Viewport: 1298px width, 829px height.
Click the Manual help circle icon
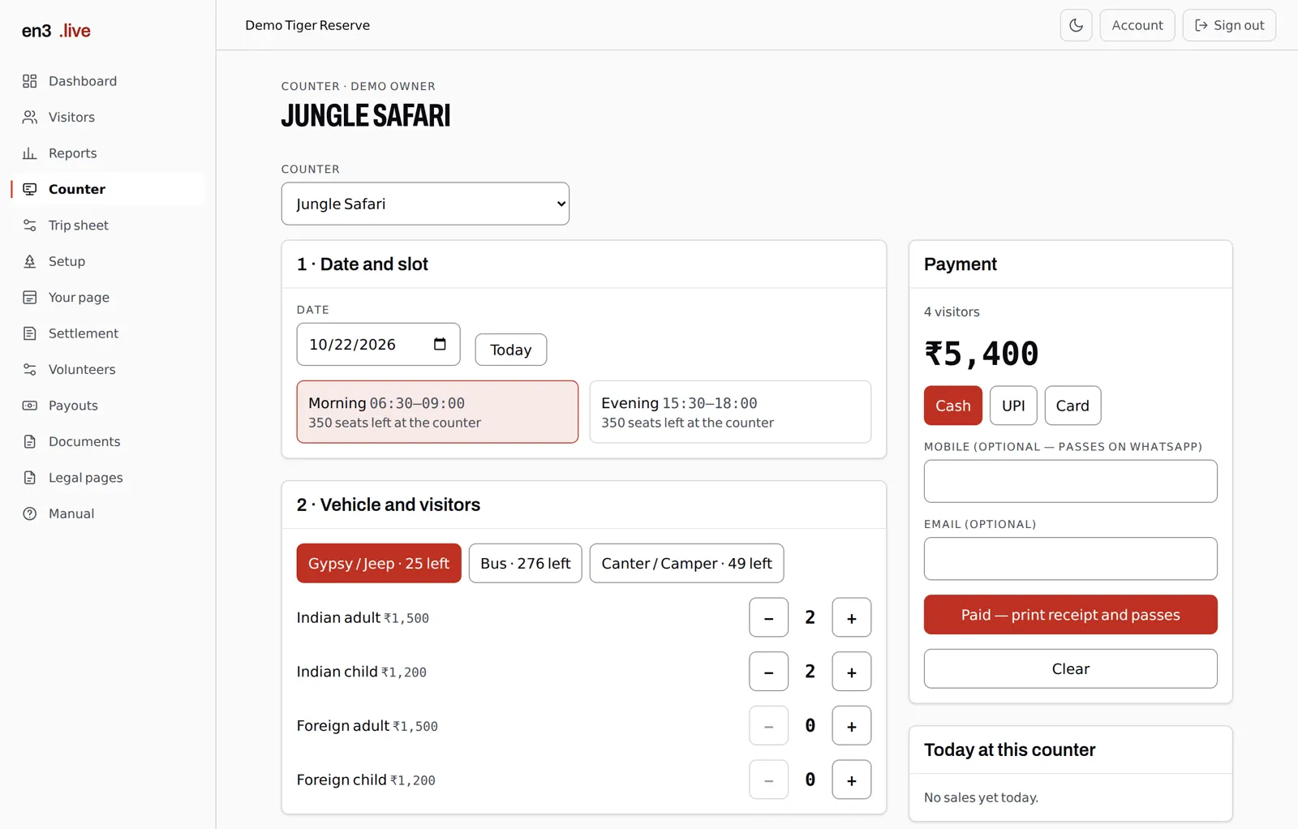(30, 513)
